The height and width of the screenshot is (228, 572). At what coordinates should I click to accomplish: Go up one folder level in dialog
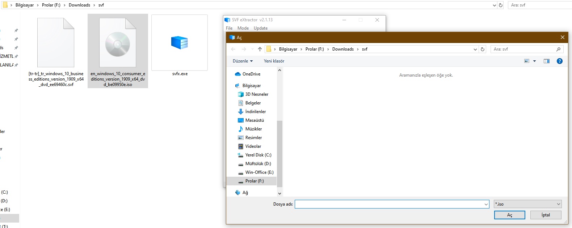(x=260, y=49)
